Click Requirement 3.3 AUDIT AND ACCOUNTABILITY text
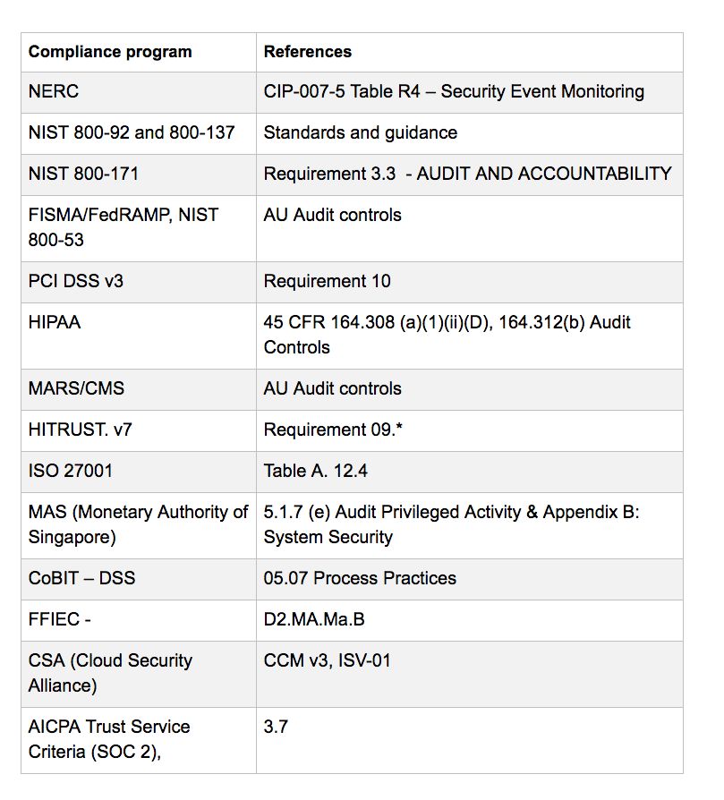This screenshot has height=800, width=724. [467, 174]
